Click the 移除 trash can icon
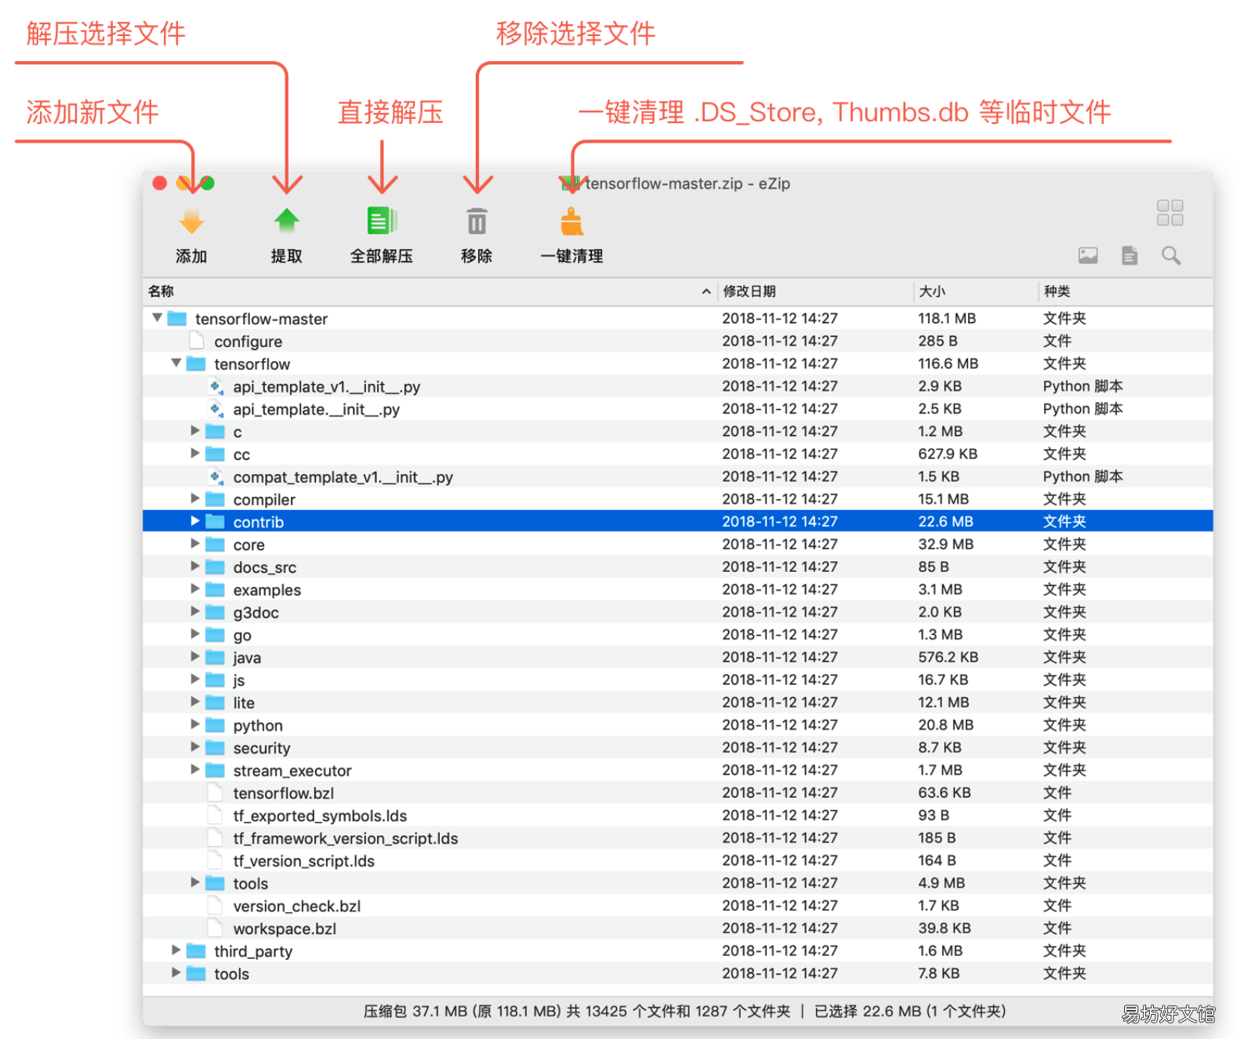 (477, 221)
